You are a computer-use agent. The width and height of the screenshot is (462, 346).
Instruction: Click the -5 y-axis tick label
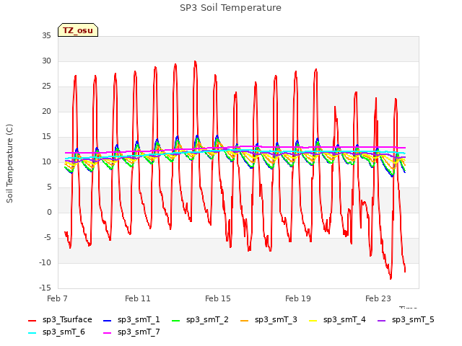click(48, 237)
